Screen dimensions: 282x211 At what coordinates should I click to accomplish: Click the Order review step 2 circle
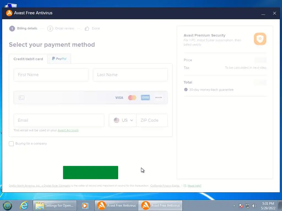coord(50,29)
